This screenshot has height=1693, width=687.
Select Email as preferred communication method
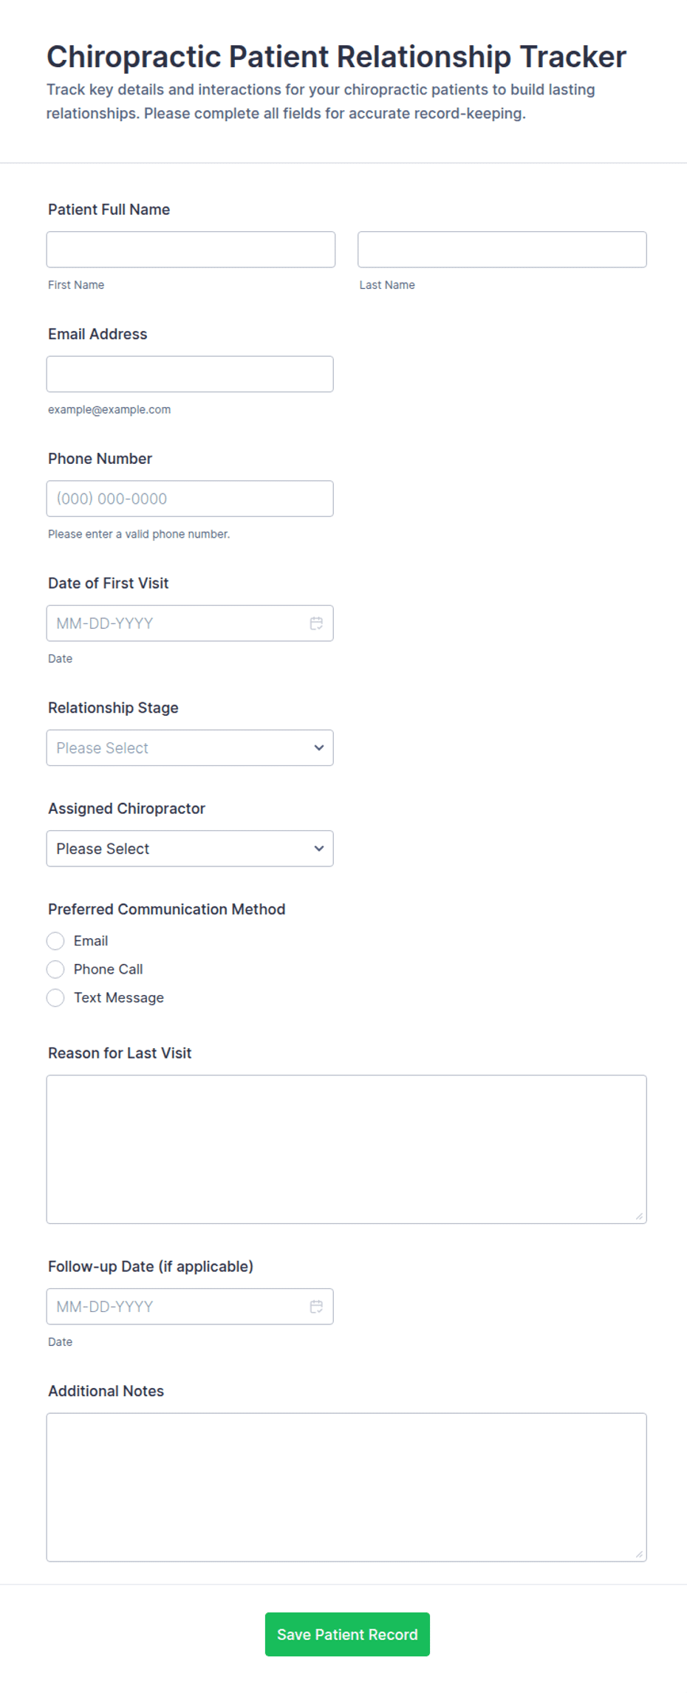[55, 941]
